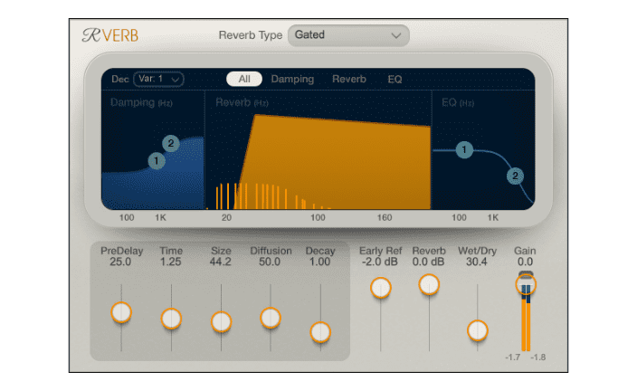
Task: Click the Reverb Type label
Action: pyautogui.click(x=251, y=35)
